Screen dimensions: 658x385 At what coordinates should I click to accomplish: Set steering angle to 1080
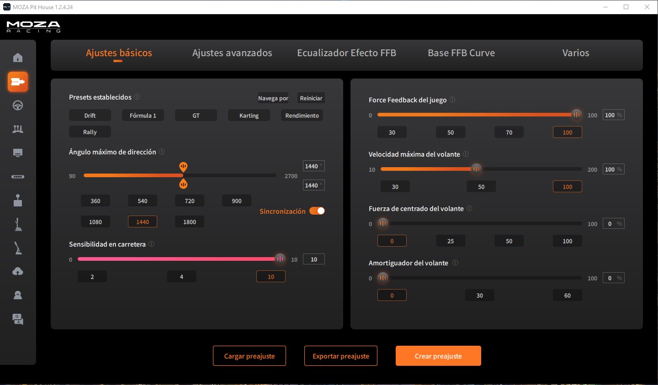click(x=96, y=222)
